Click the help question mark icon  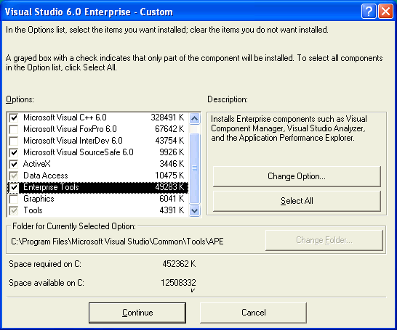(x=369, y=12)
